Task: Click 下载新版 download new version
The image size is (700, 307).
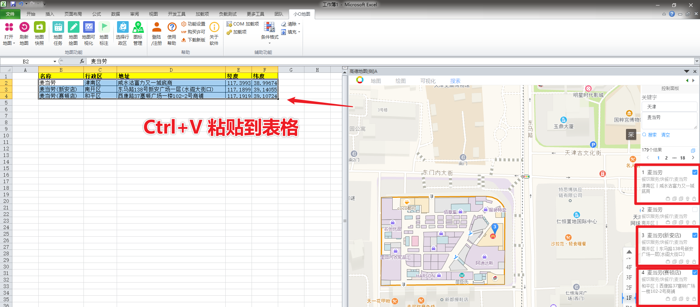Action: pos(193,40)
